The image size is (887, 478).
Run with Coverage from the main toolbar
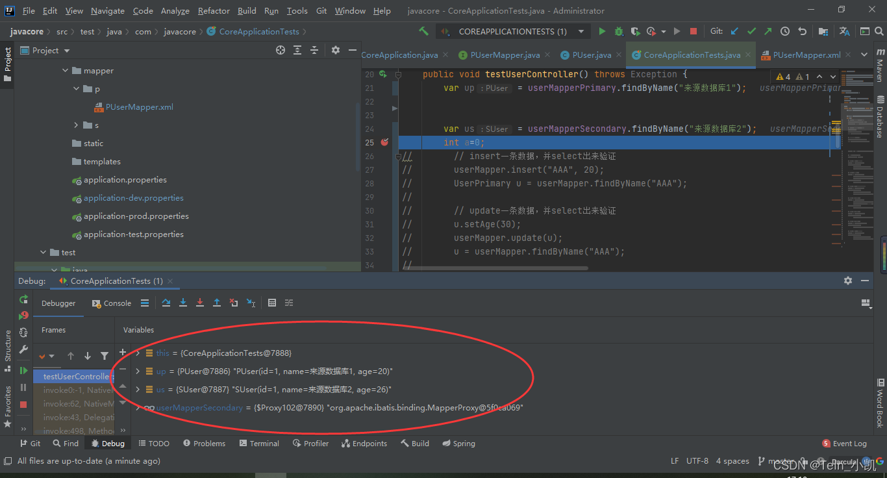point(635,31)
